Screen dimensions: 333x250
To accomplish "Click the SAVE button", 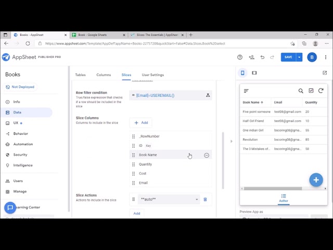I will point(288,57).
